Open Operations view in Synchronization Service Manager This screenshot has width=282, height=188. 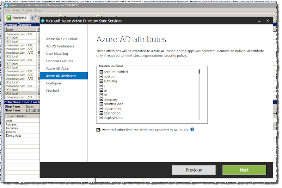[x=16, y=18]
